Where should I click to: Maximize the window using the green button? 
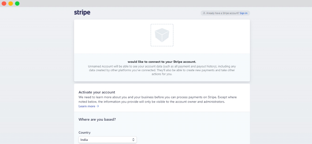17,3
